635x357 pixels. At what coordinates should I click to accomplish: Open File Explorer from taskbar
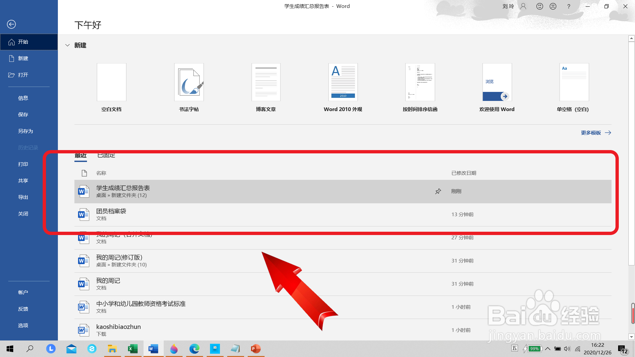pos(112,349)
